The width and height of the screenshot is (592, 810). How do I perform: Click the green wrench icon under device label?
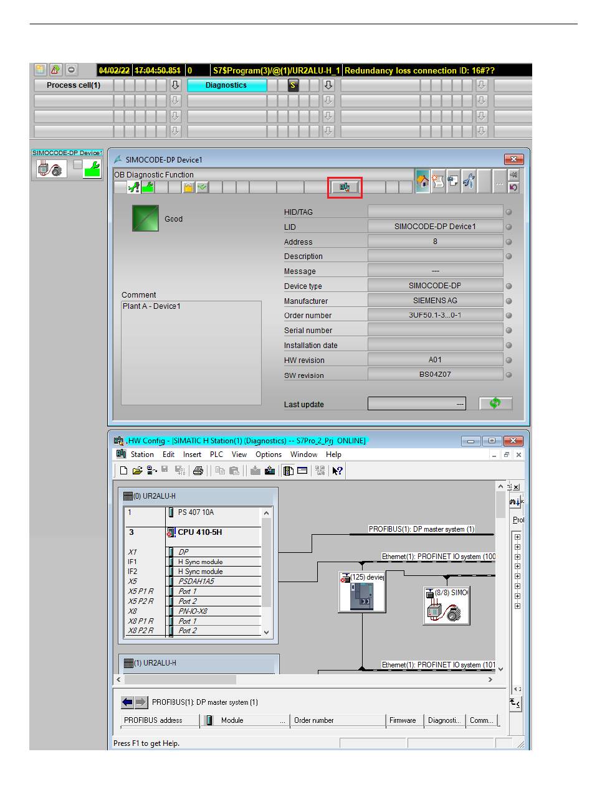pos(92,168)
